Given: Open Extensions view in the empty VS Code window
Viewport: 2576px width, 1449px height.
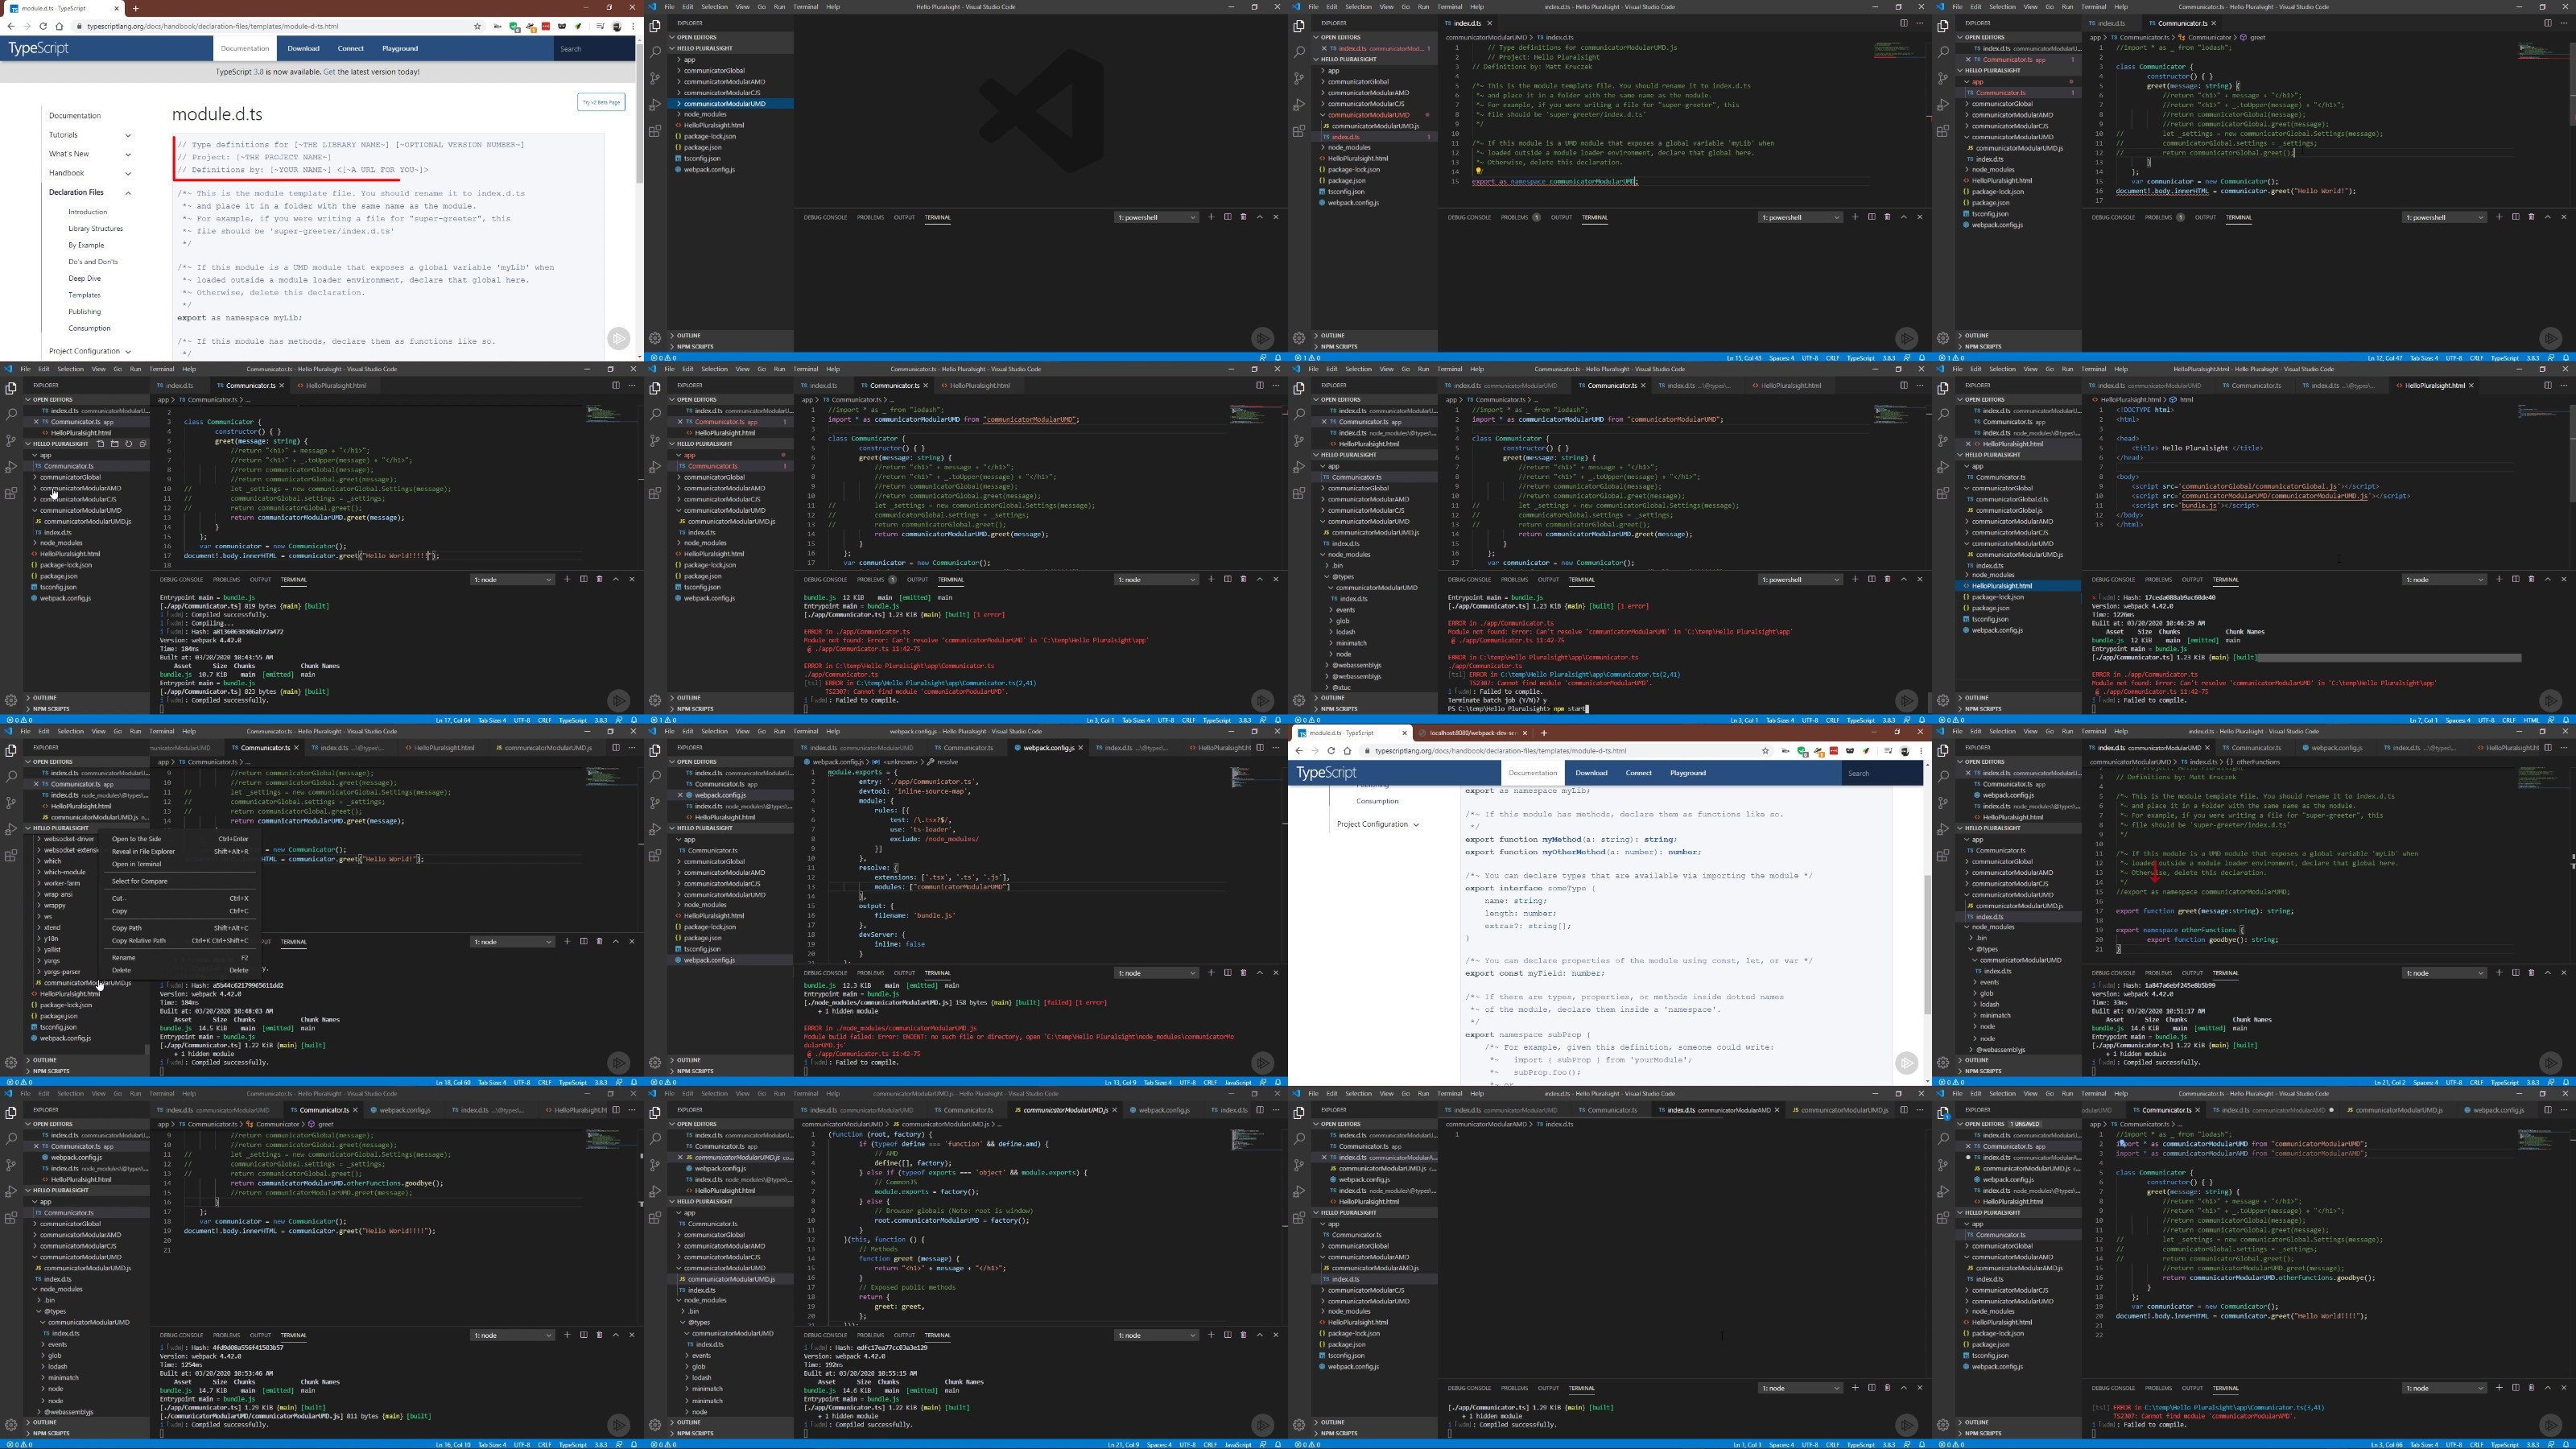Looking at the screenshot, I should pos(655,130).
